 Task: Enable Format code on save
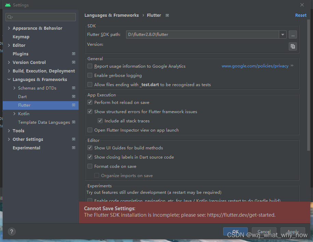click(x=90, y=166)
